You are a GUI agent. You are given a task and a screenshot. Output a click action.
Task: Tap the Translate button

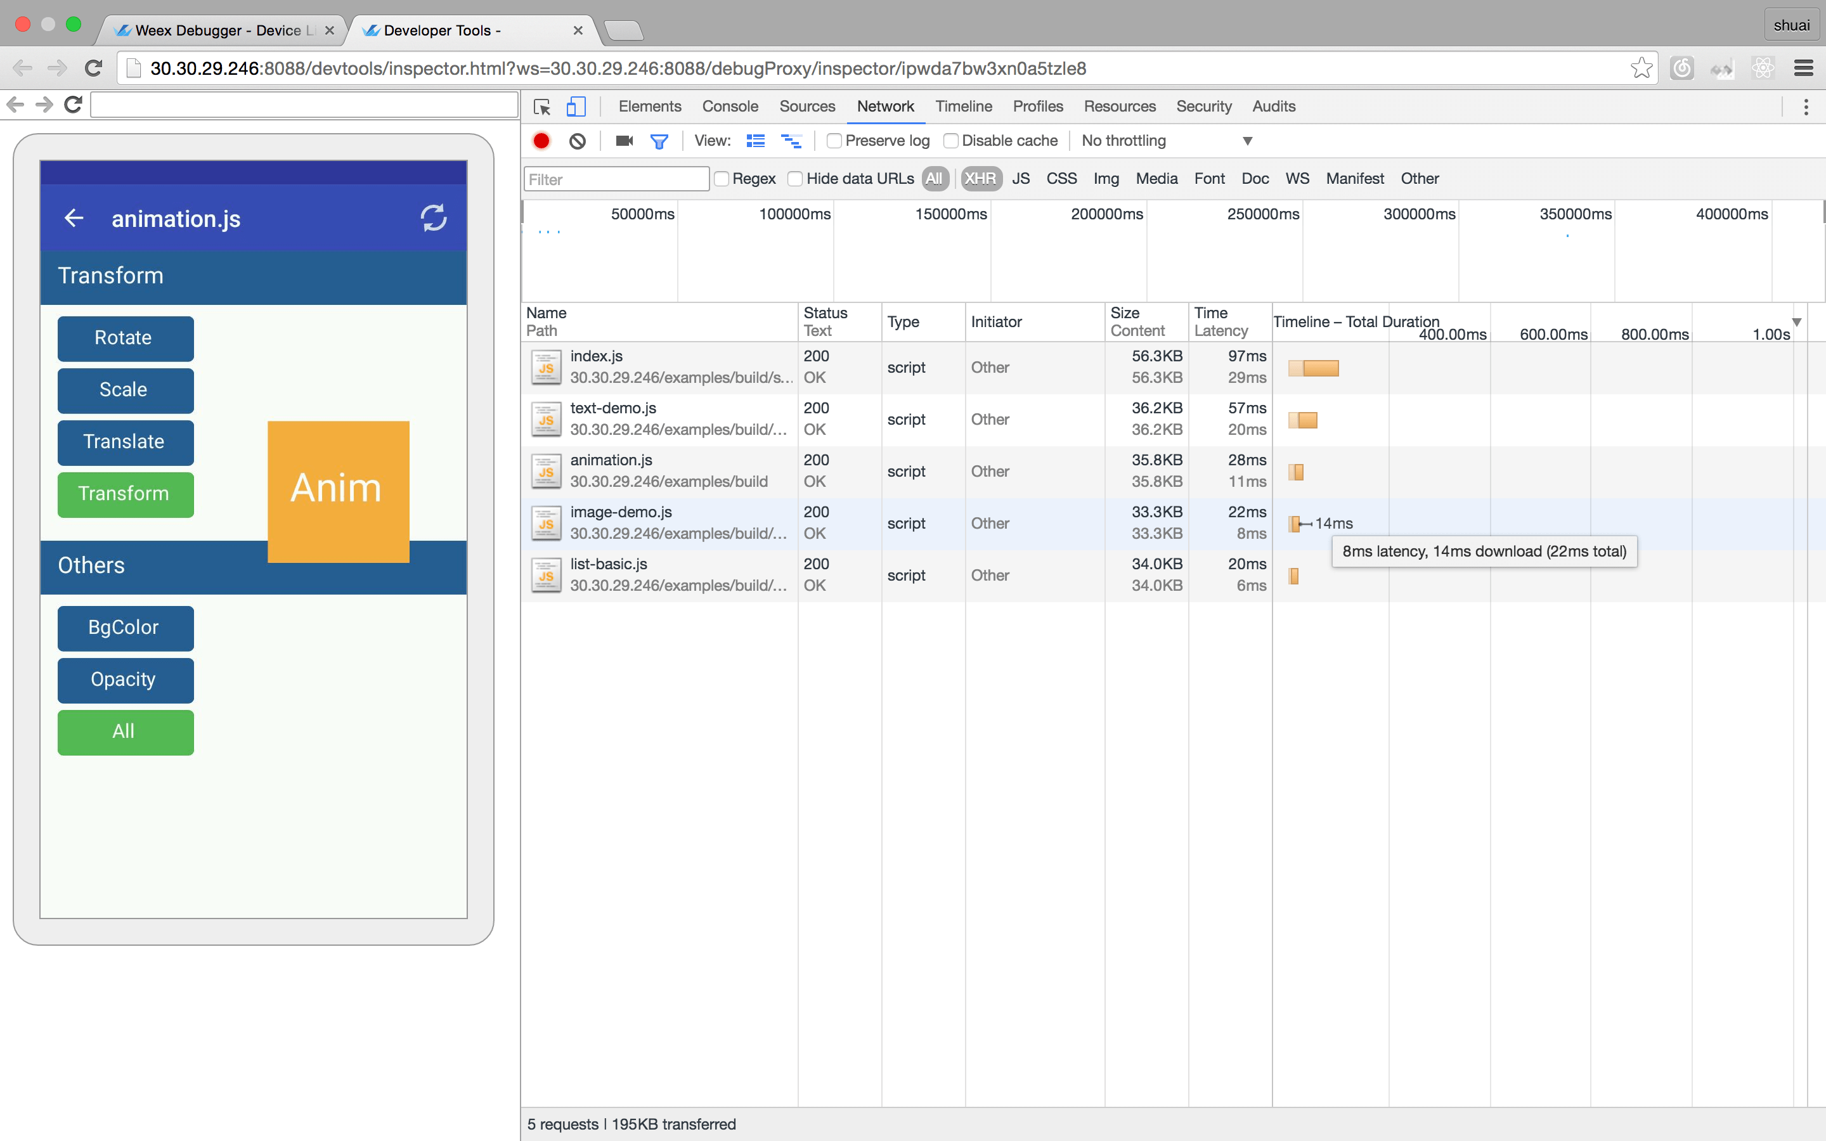point(126,442)
